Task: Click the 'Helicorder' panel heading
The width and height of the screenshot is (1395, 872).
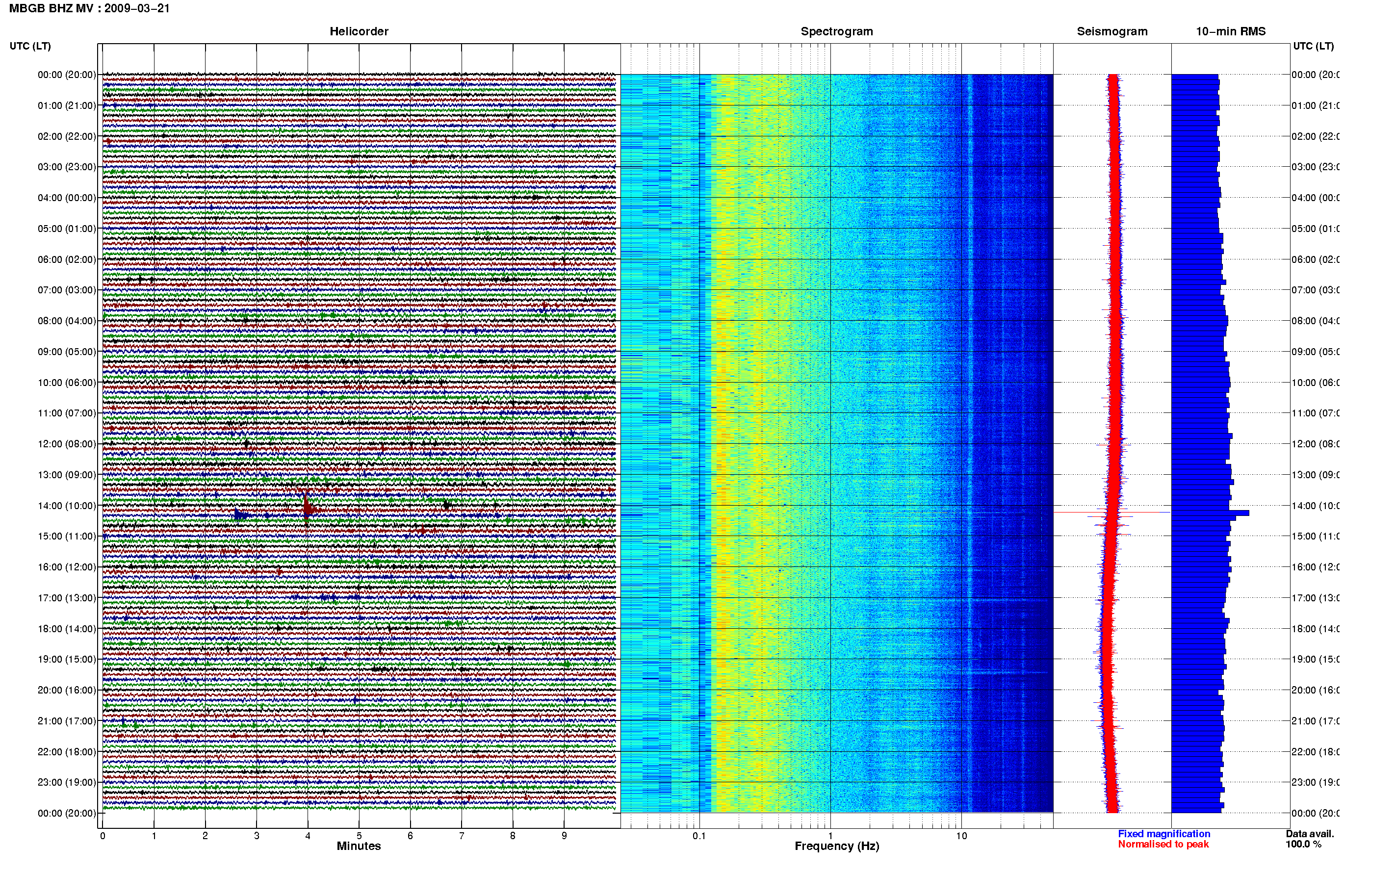Action: [x=359, y=31]
